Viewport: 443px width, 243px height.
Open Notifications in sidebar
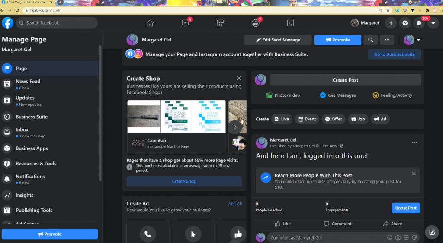pos(50,179)
